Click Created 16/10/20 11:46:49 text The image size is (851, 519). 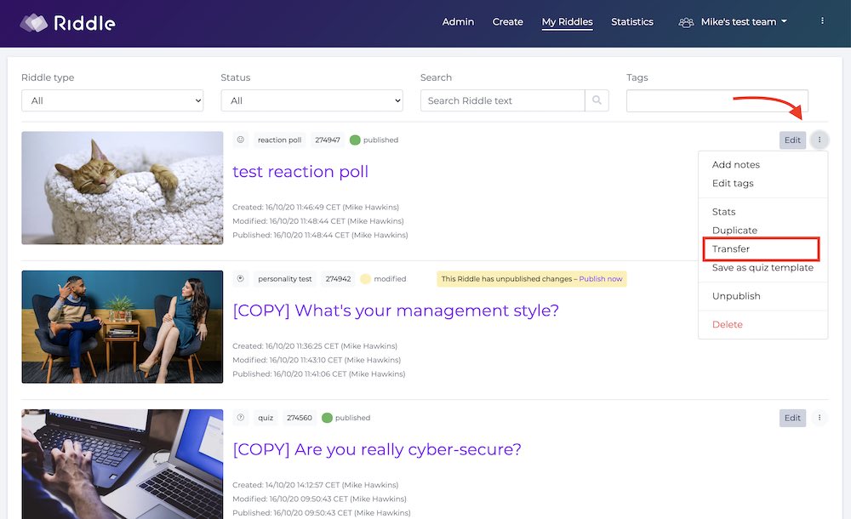pyautogui.click(x=316, y=207)
